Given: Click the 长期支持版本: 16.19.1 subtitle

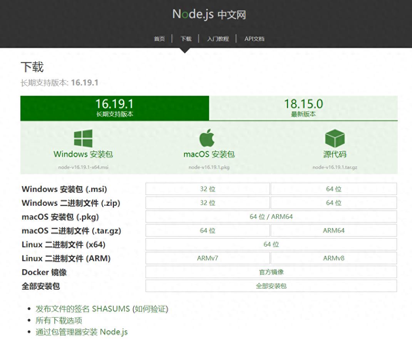Looking at the screenshot, I should pyautogui.click(x=59, y=83).
